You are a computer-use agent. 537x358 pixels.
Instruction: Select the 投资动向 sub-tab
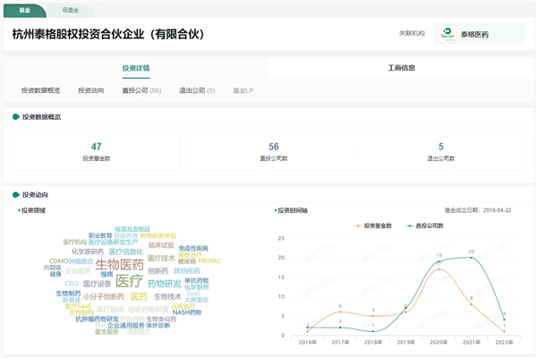click(x=91, y=90)
